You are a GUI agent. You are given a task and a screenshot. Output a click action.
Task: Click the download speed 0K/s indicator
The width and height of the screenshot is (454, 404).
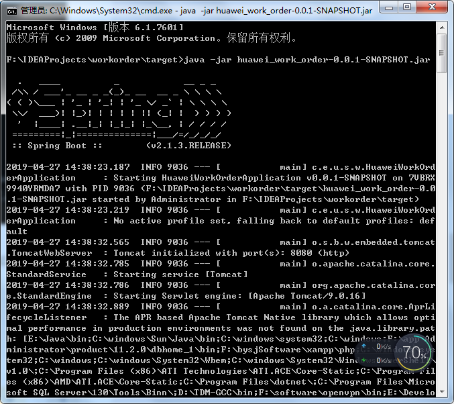pos(377,360)
